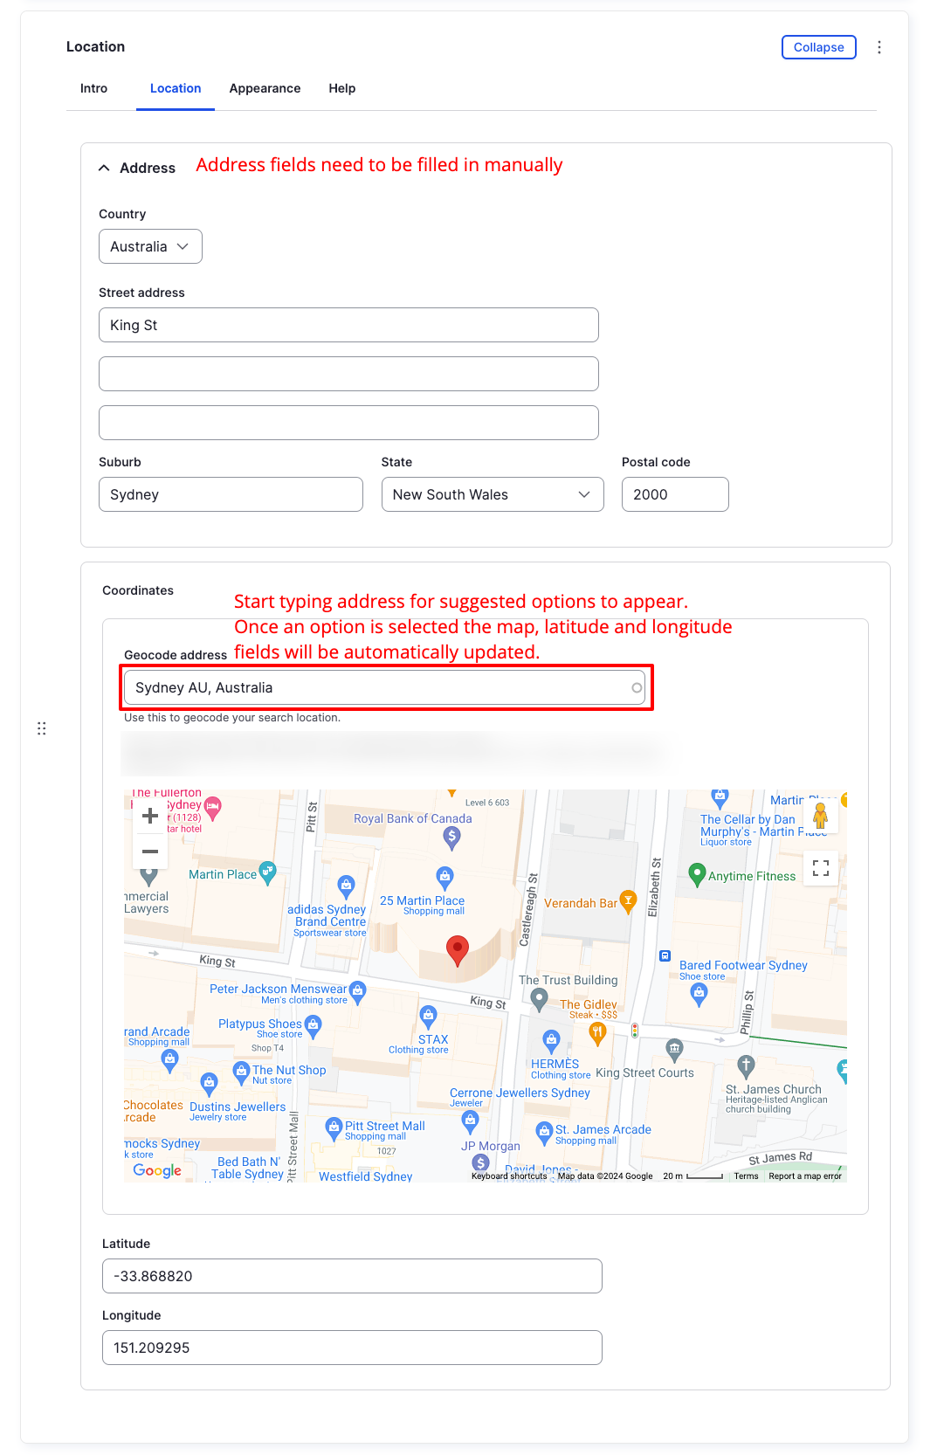Click the King St street address field
This screenshot has height=1455, width=944.
[348, 325]
